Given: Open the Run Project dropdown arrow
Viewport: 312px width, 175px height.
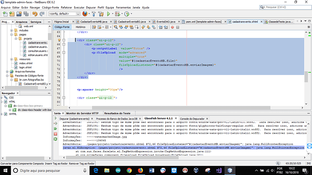Looking at the screenshot, I should (x=113, y=14).
